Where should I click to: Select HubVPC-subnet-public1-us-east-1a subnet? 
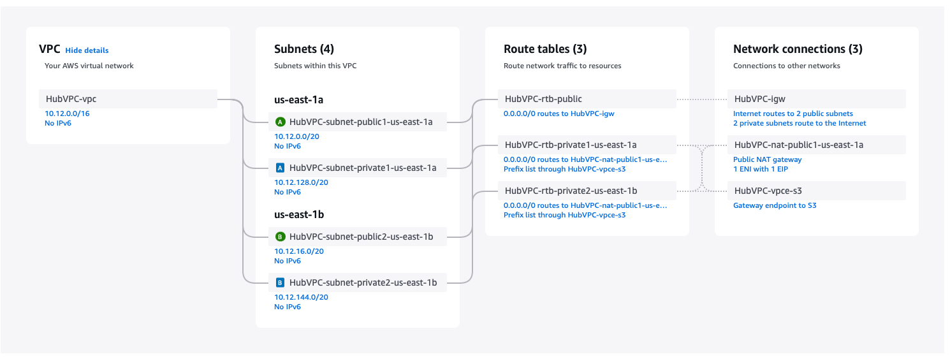coord(360,122)
